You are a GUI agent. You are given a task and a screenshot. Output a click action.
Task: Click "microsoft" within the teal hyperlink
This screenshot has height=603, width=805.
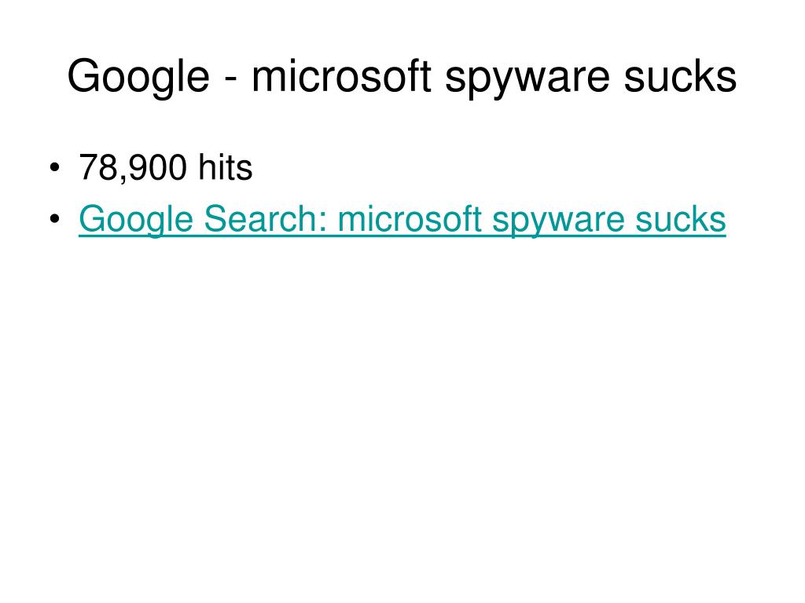pos(410,218)
